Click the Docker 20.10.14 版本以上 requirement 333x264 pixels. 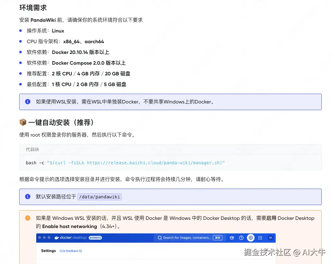point(80,52)
